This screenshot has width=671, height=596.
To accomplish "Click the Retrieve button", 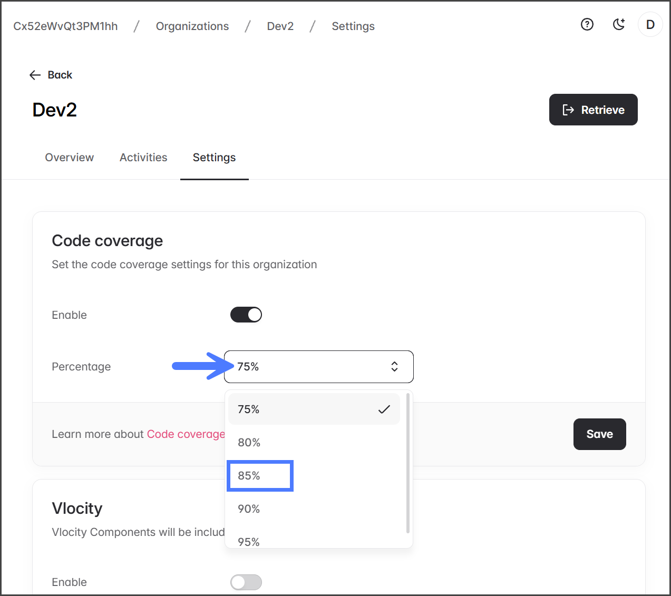I will pyautogui.click(x=593, y=110).
